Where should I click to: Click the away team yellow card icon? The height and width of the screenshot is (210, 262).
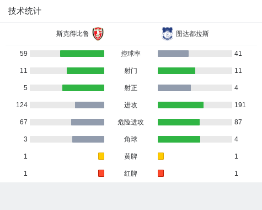click(161, 156)
